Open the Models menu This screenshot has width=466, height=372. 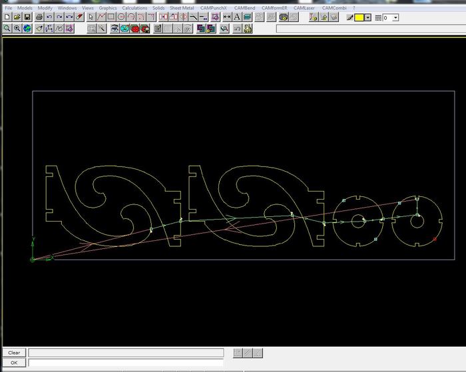pos(25,8)
